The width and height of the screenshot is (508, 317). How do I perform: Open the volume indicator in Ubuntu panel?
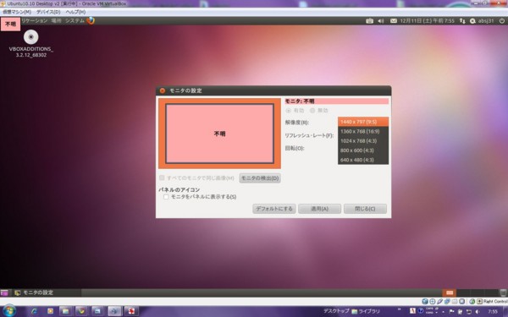[x=381, y=20]
